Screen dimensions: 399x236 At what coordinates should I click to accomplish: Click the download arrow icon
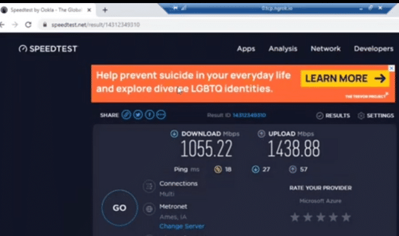pyautogui.click(x=174, y=134)
